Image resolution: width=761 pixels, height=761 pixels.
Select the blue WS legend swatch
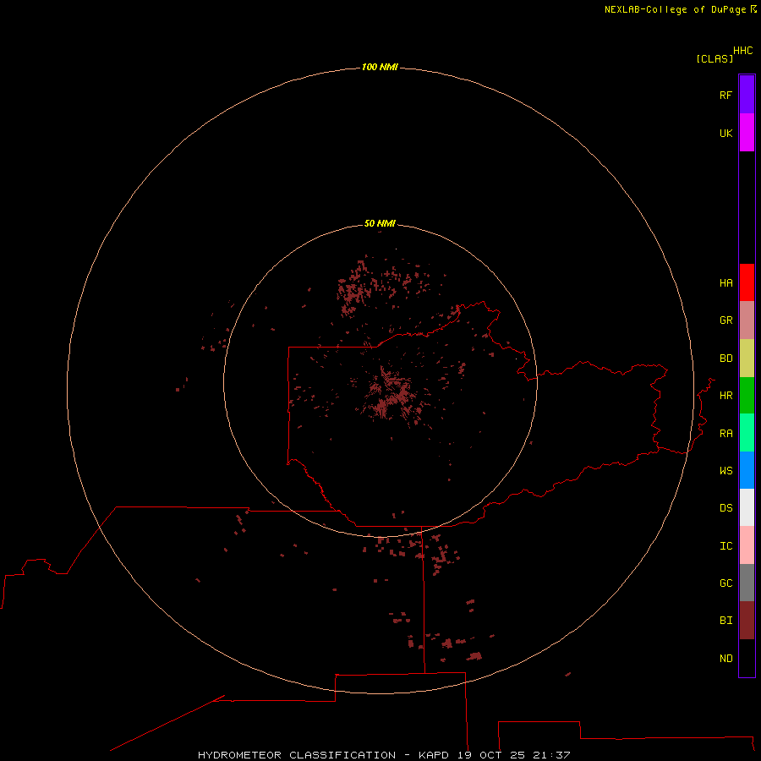pos(747,470)
